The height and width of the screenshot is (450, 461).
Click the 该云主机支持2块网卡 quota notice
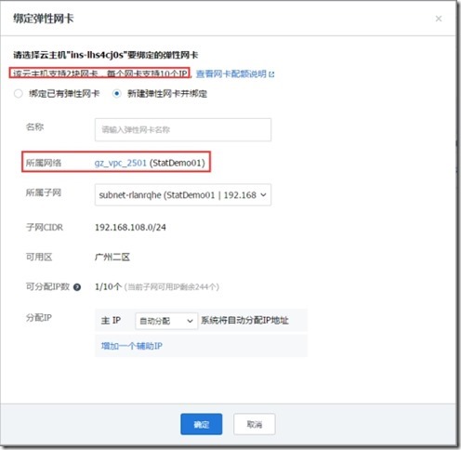tap(100, 73)
